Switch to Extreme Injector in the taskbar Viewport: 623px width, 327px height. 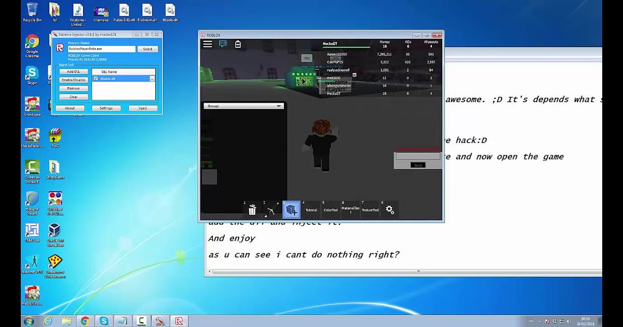[x=160, y=321]
